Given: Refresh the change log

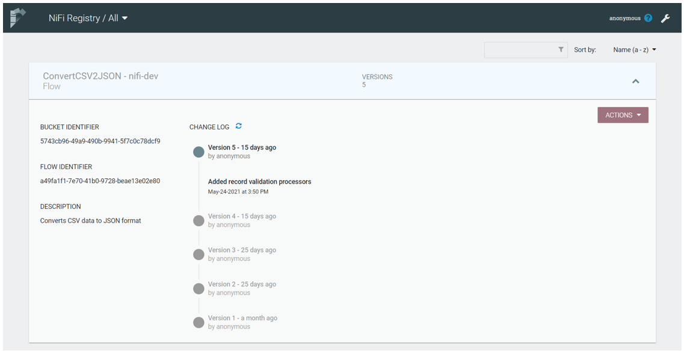Looking at the screenshot, I should click(x=239, y=126).
